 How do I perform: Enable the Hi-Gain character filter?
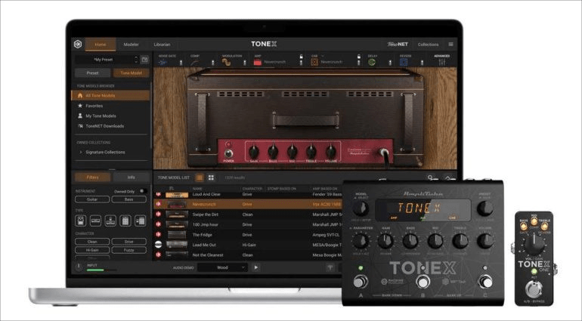[91, 248]
